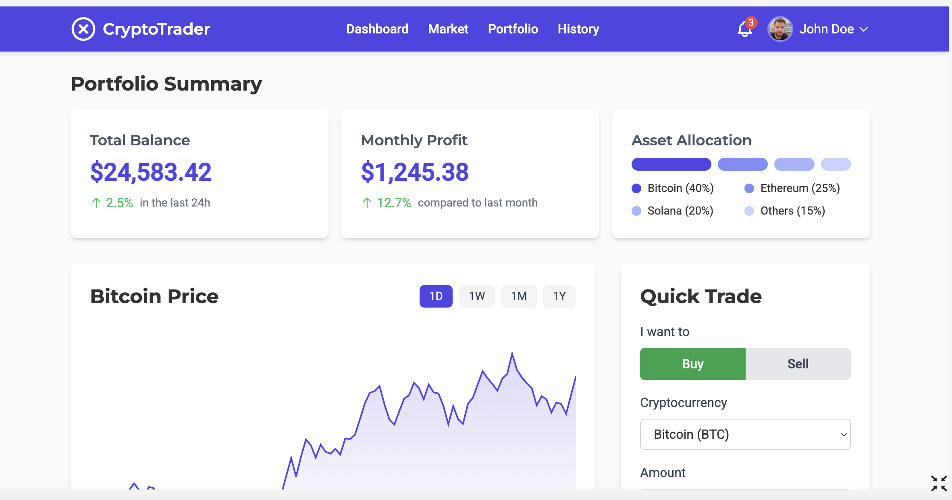Open the History link
Screen dimensions: 952x500
pyautogui.click(x=578, y=29)
